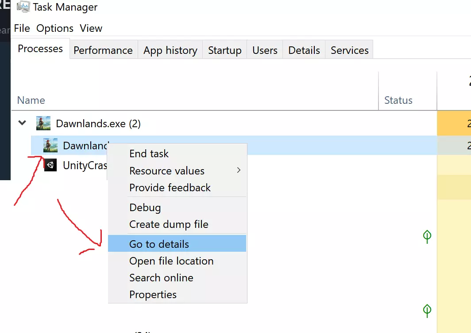Select Open file location entry
The height and width of the screenshot is (333, 471).
[x=171, y=261]
